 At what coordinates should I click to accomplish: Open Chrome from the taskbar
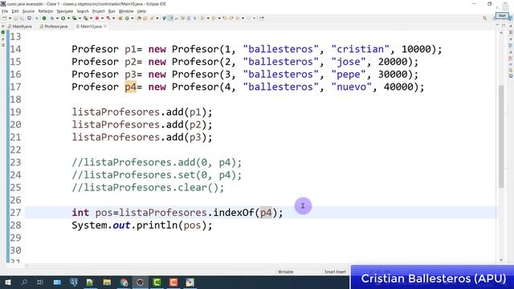124,282
